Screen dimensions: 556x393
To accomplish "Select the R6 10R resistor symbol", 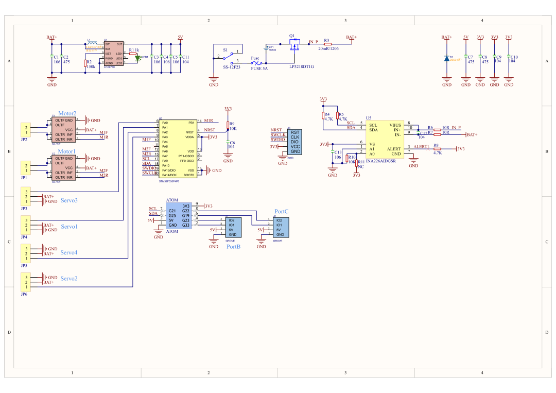I will [x=437, y=130].
